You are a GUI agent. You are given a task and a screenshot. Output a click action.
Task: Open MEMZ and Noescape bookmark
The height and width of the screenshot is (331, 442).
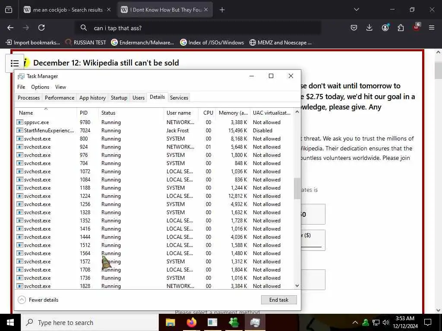[281, 43]
